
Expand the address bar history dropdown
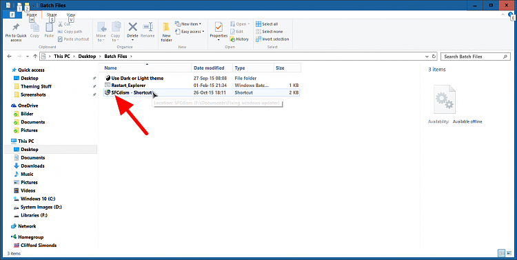click(x=427, y=57)
